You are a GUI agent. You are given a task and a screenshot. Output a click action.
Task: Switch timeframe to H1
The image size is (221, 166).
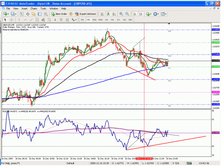tap(106, 20)
